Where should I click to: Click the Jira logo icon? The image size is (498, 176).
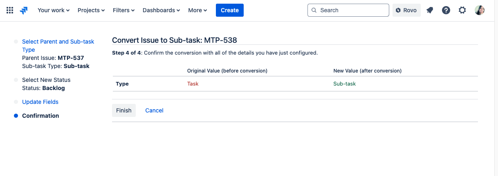pyautogui.click(x=24, y=10)
